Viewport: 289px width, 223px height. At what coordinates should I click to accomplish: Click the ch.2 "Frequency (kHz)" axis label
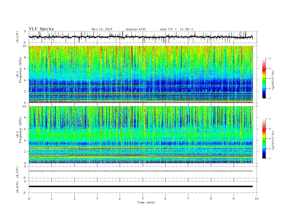(x=20, y=130)
